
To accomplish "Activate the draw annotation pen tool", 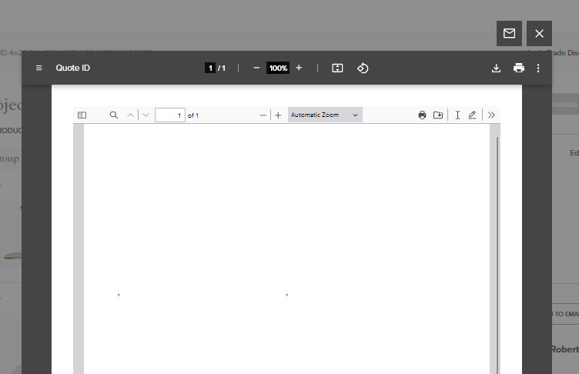I will (x=472, y=115).
